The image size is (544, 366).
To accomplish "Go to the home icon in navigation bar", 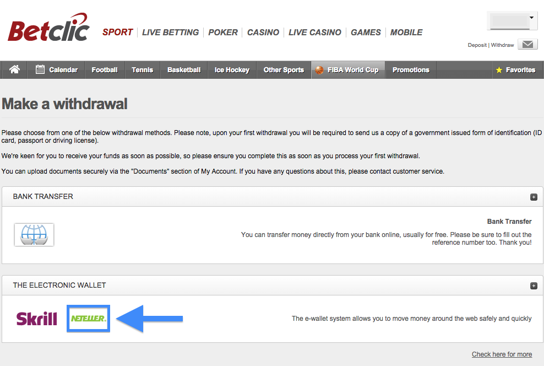I will 14,69.
